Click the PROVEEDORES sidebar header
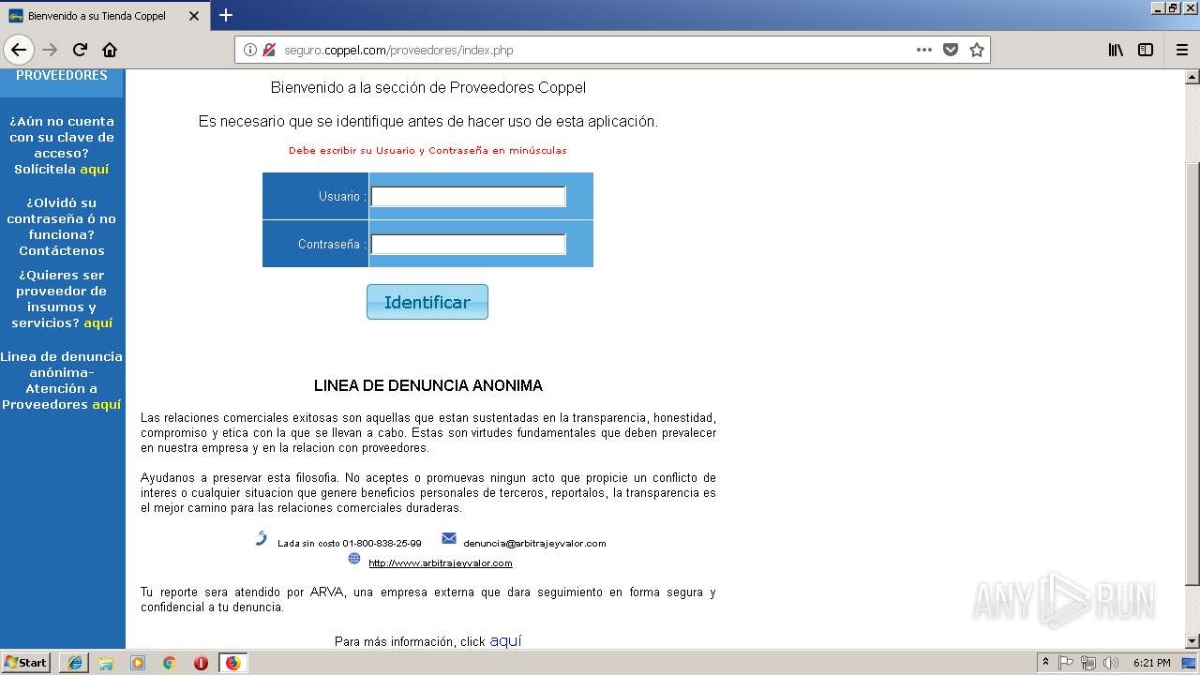 (62, 76)
